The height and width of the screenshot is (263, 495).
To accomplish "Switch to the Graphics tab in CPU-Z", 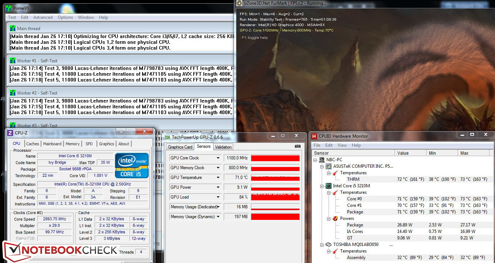I will 107,144.
